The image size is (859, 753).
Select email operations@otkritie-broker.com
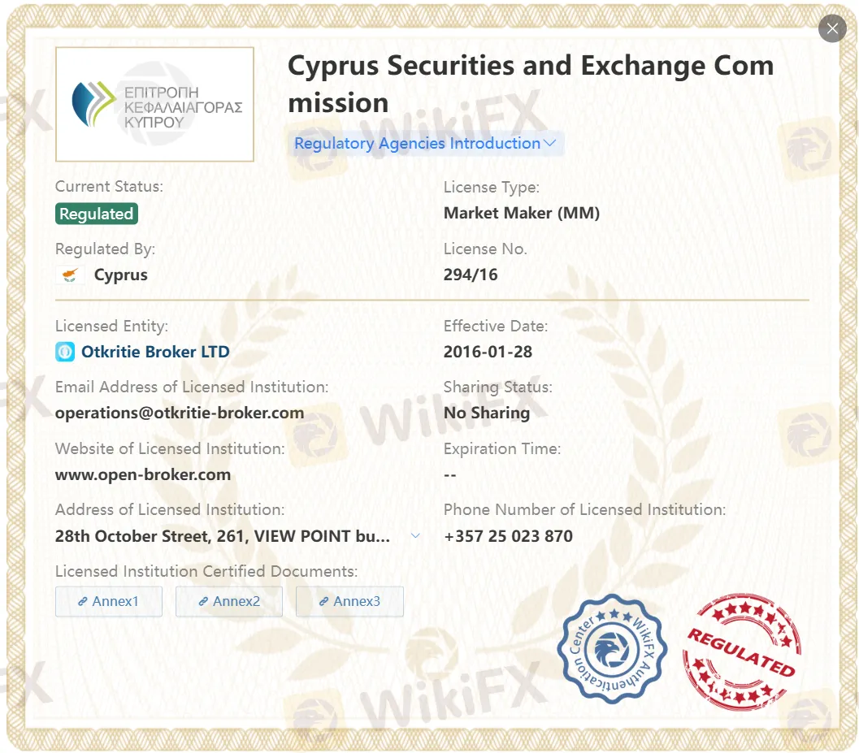tap(180, 413)
